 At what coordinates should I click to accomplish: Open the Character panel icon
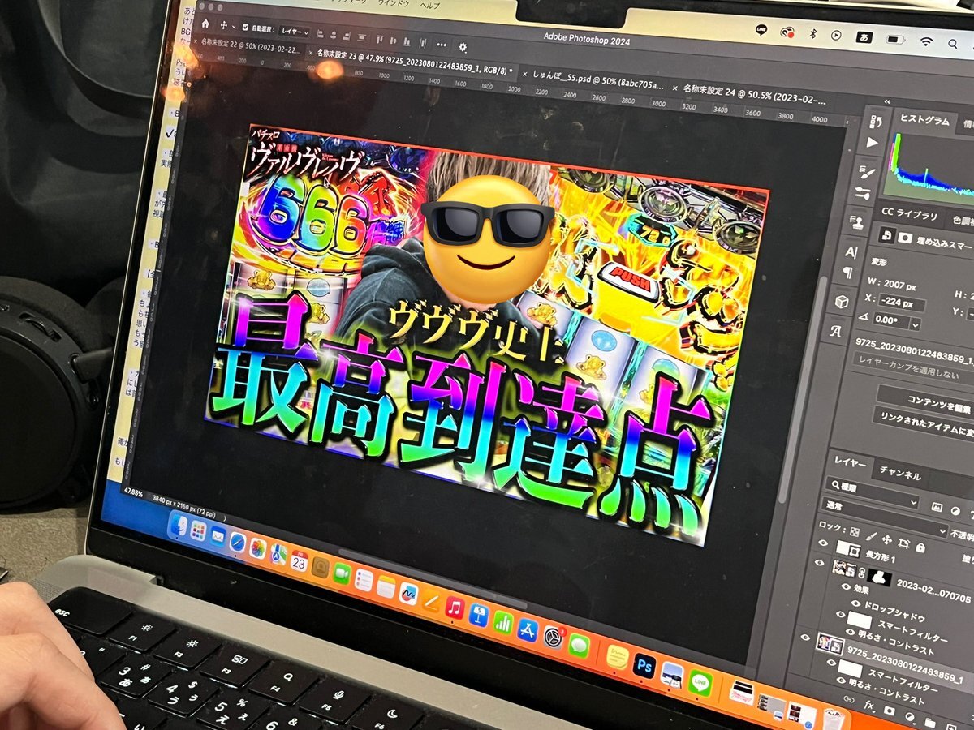[851, 252]
